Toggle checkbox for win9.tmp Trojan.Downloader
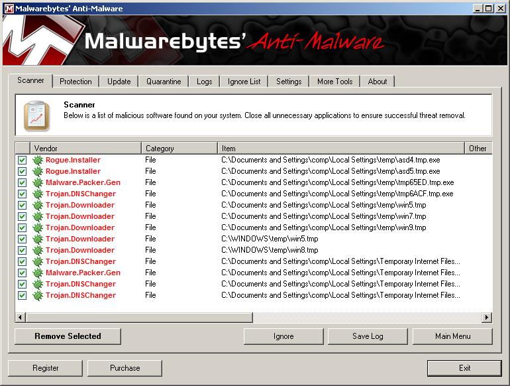The width and height of the screenshot is (510, 386). [x=22, y=227]
